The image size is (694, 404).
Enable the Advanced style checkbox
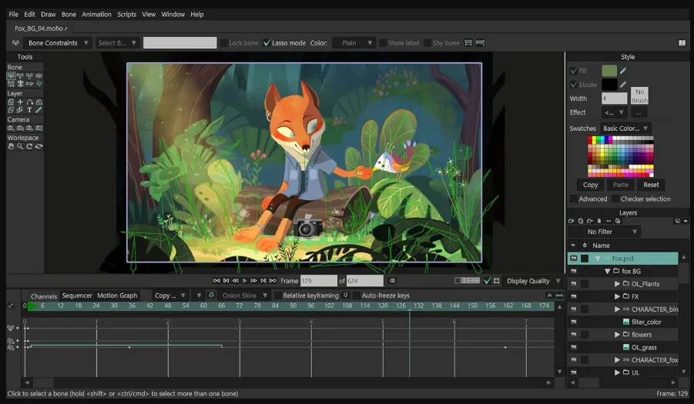coord(574,199)
